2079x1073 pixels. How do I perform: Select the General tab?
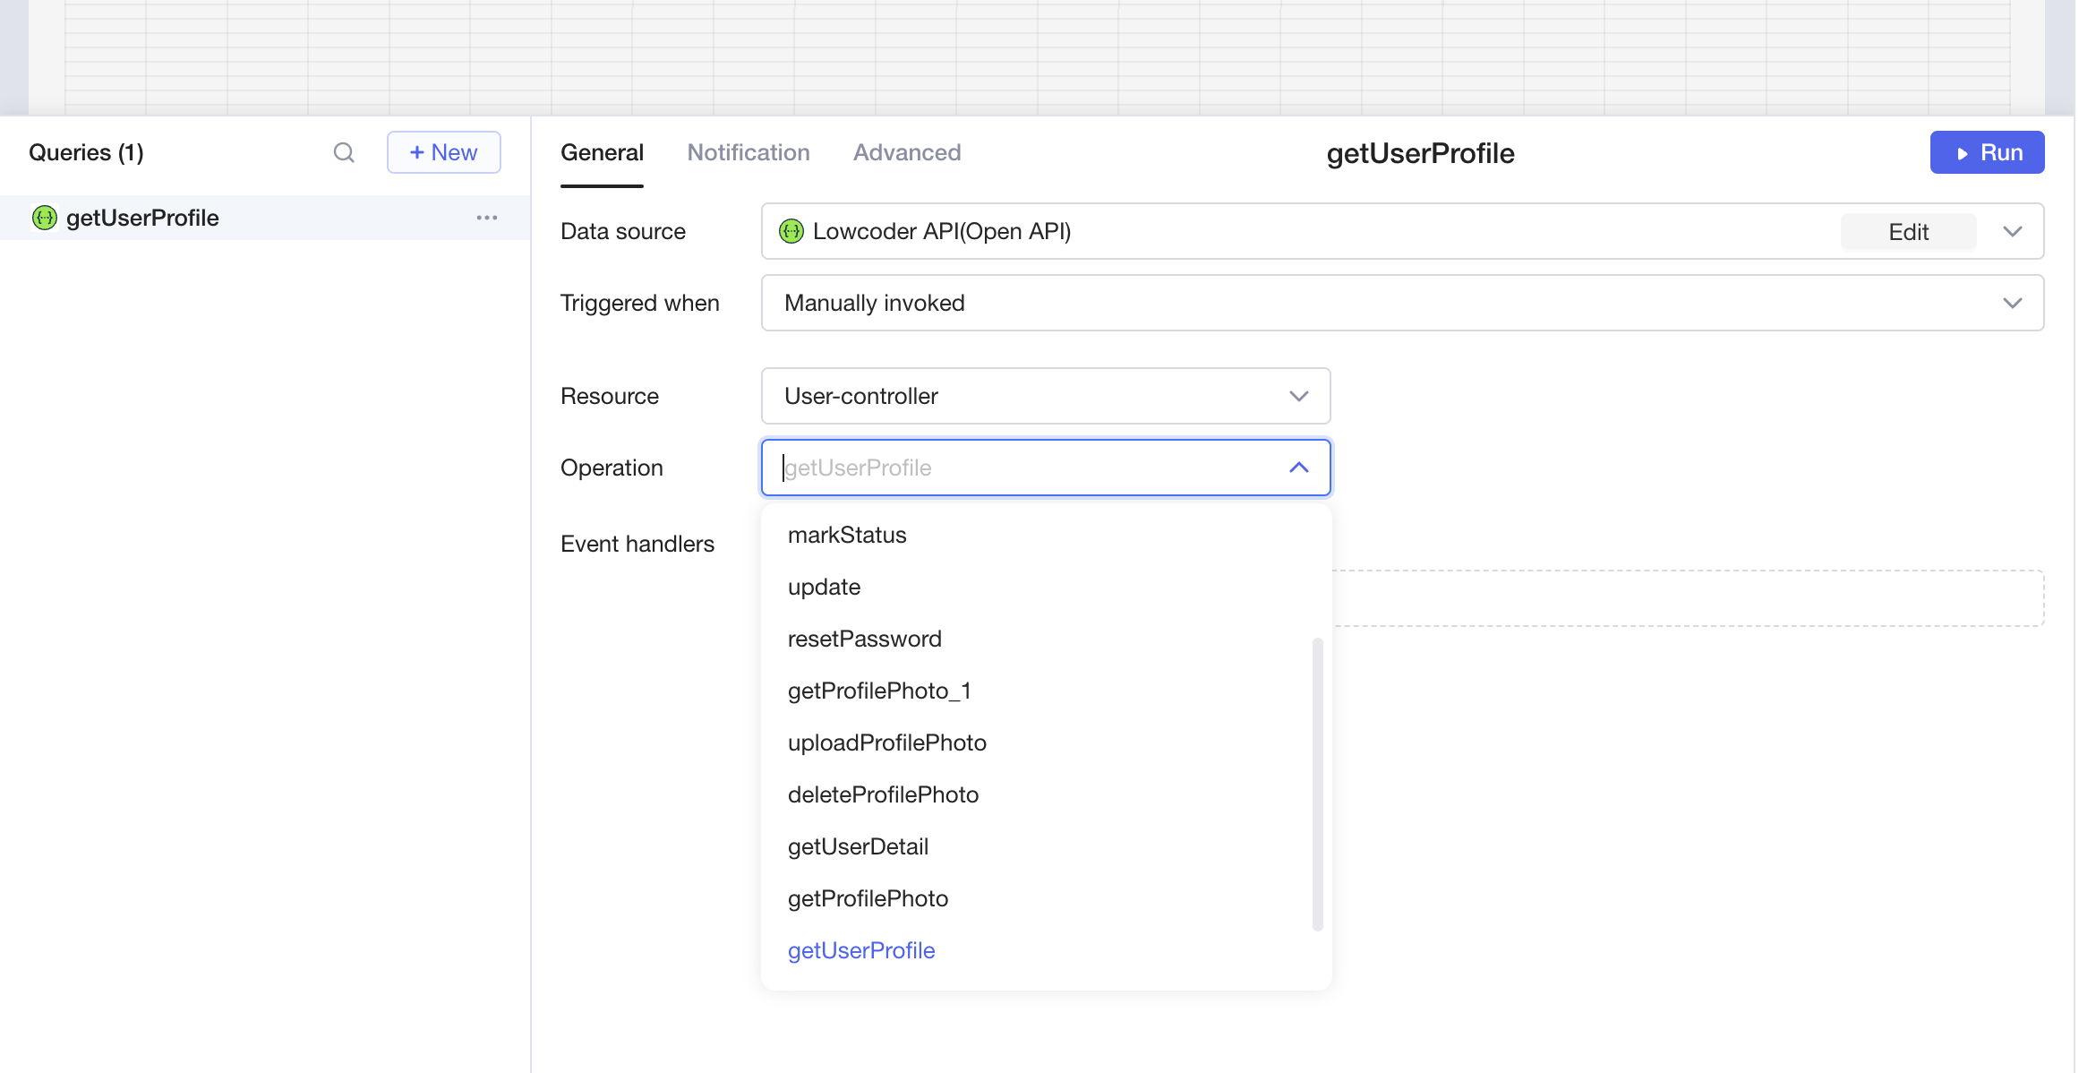[x=602, y=152]
